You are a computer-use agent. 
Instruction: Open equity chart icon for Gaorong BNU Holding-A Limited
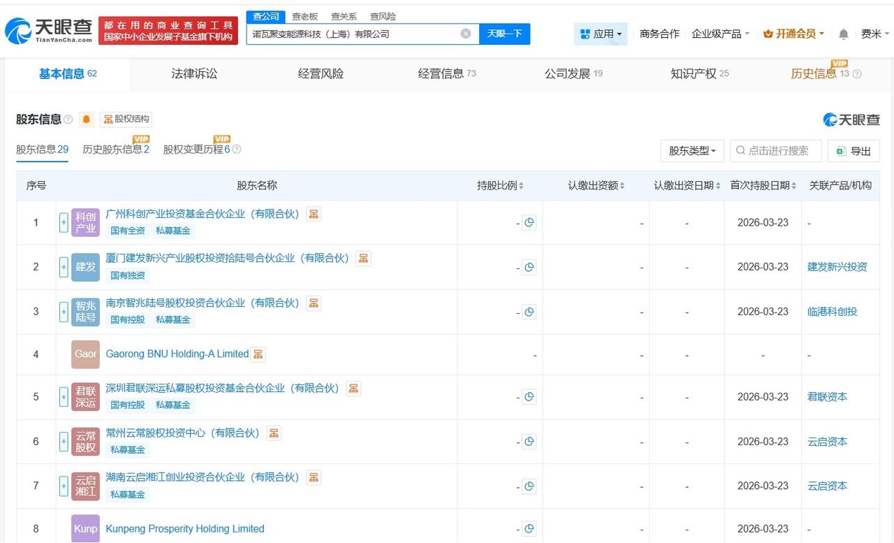(x=258, y=354)
